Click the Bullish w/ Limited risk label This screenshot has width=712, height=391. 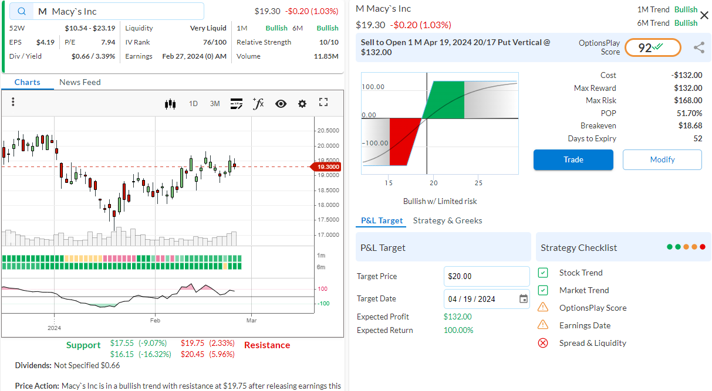440,201
